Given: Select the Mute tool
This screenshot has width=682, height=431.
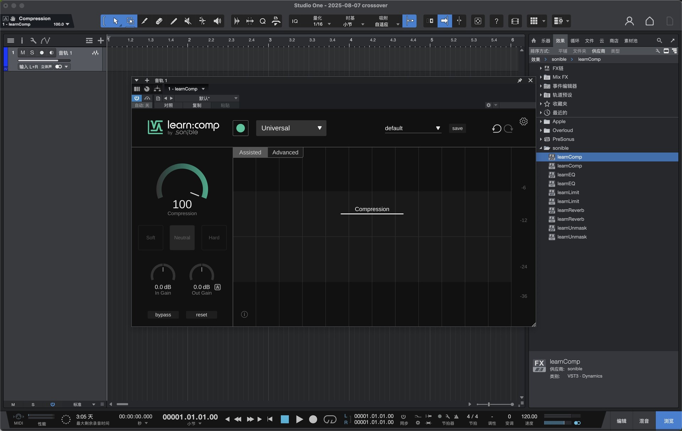Looking at the screenshot, I should click(188, 21).
